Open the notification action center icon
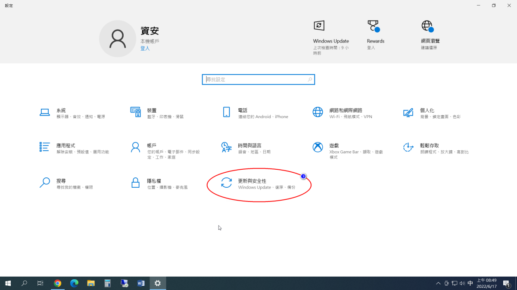 [x=507, y=283]
